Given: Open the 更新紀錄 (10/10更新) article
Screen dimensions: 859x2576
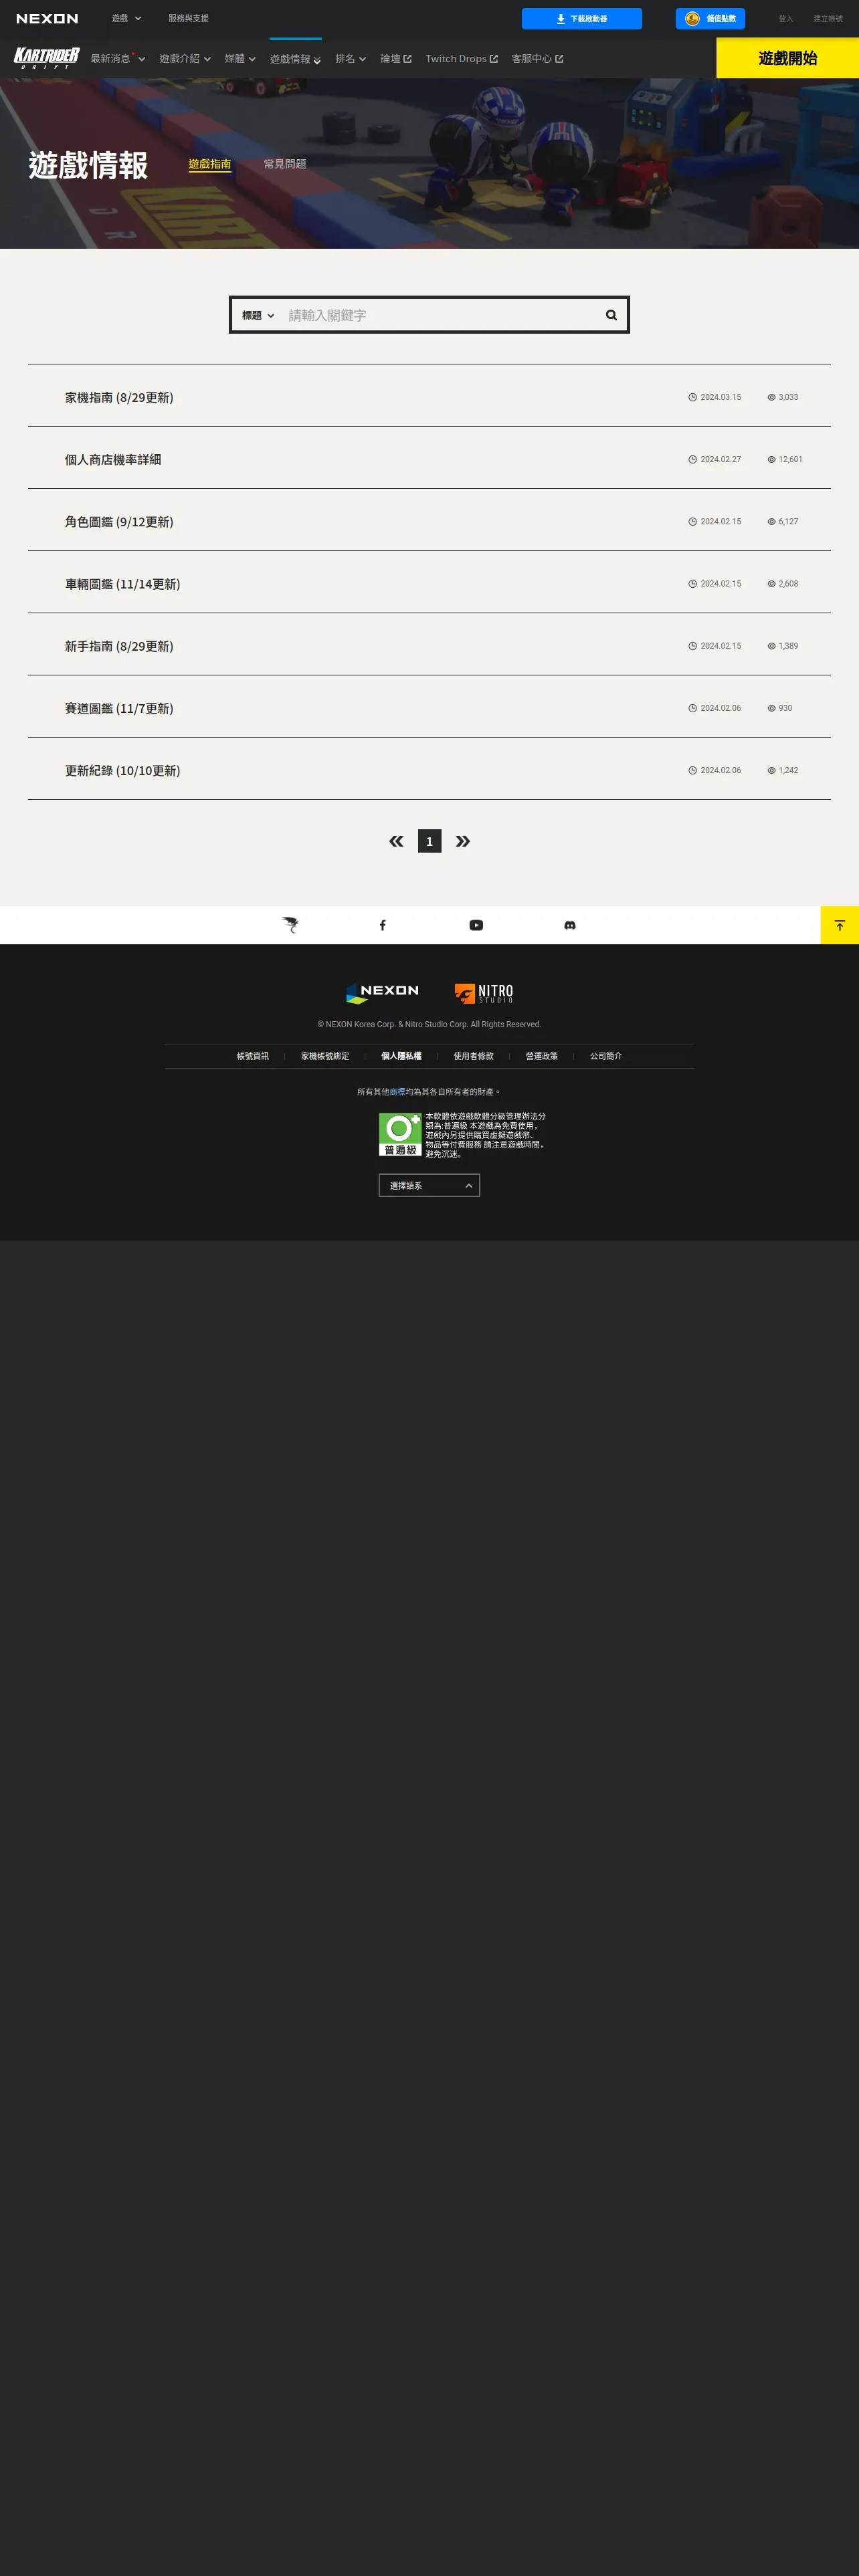Looking at the screenshot, I should click(123, 770).
